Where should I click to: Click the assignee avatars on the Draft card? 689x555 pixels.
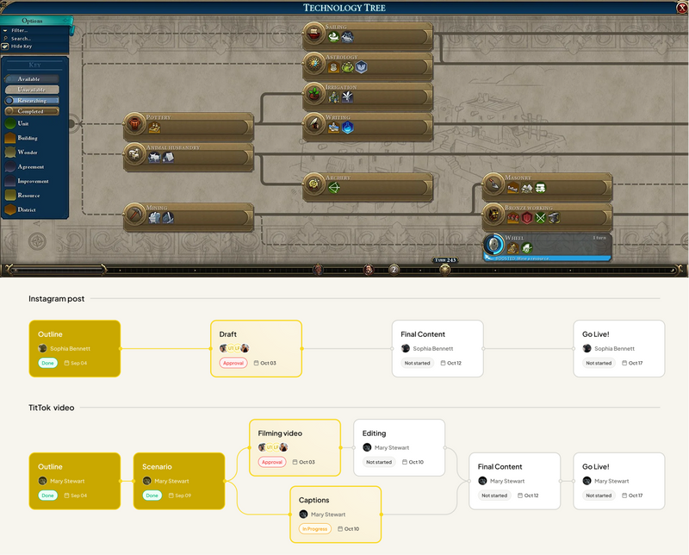coord(234,348)
